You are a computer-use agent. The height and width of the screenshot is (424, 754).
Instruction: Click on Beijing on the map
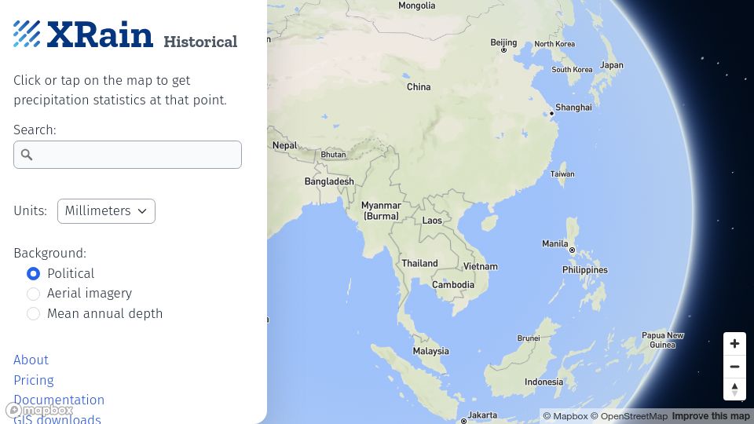pos(503,42)
